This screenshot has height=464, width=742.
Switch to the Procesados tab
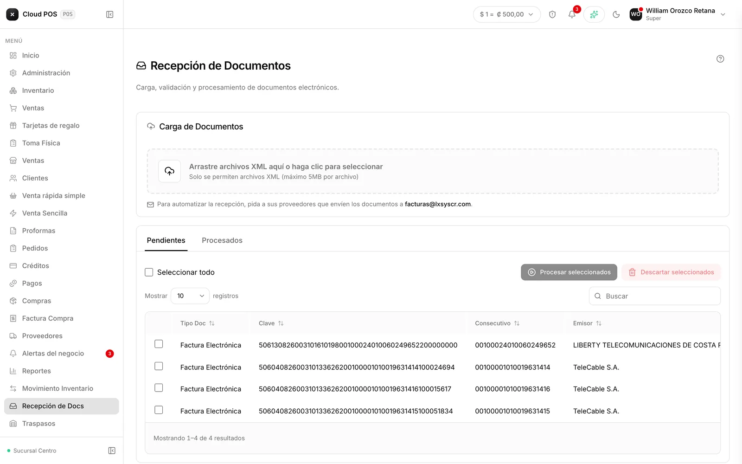click(x=222, y=240)
